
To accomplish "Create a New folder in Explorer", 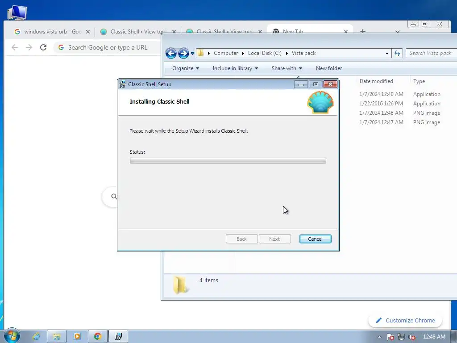I will (x=329, y=68).
